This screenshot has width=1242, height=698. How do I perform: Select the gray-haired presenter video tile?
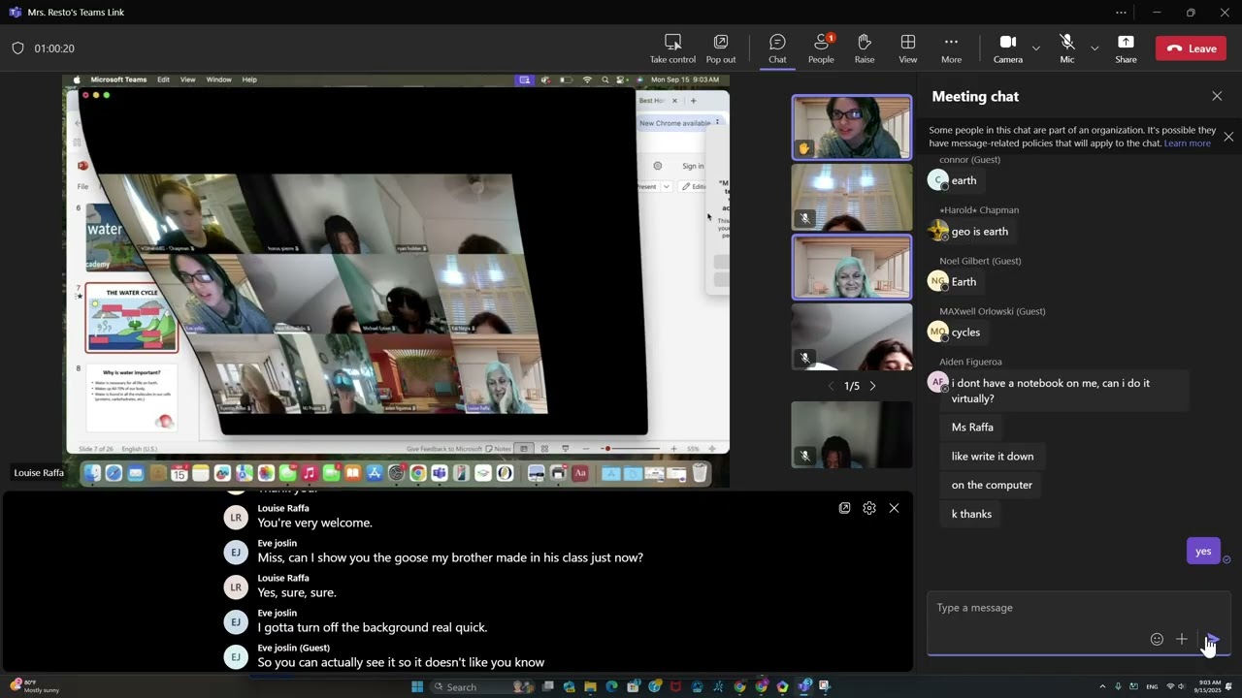852,267
